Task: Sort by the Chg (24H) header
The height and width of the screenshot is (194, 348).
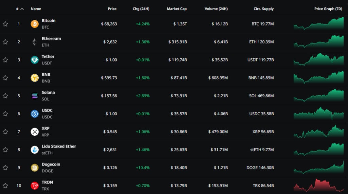Action: [x=141, y=9]
